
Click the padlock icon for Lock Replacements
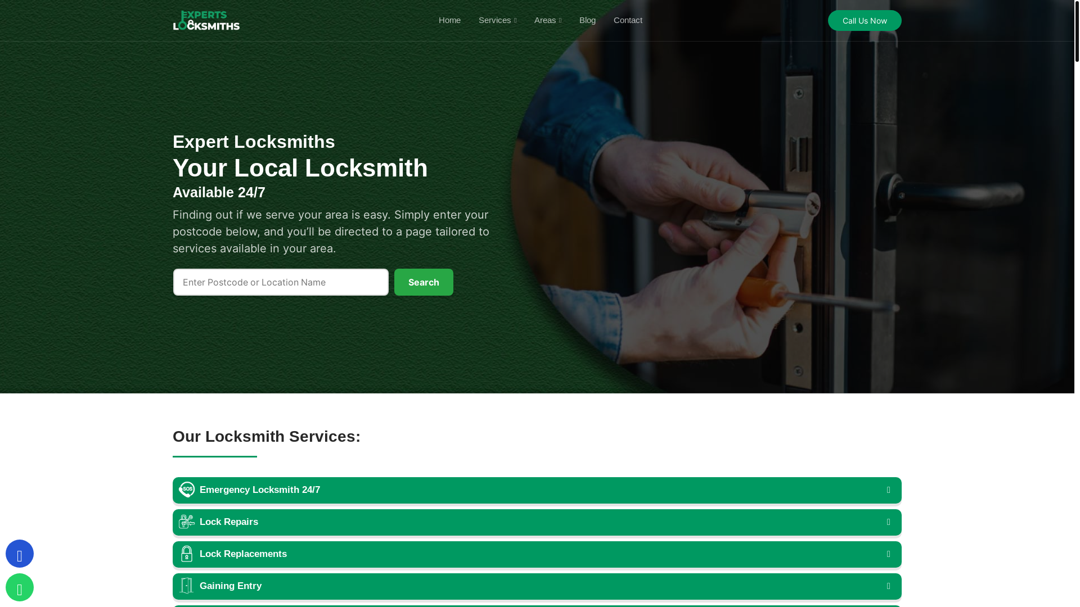click(187, 554)
